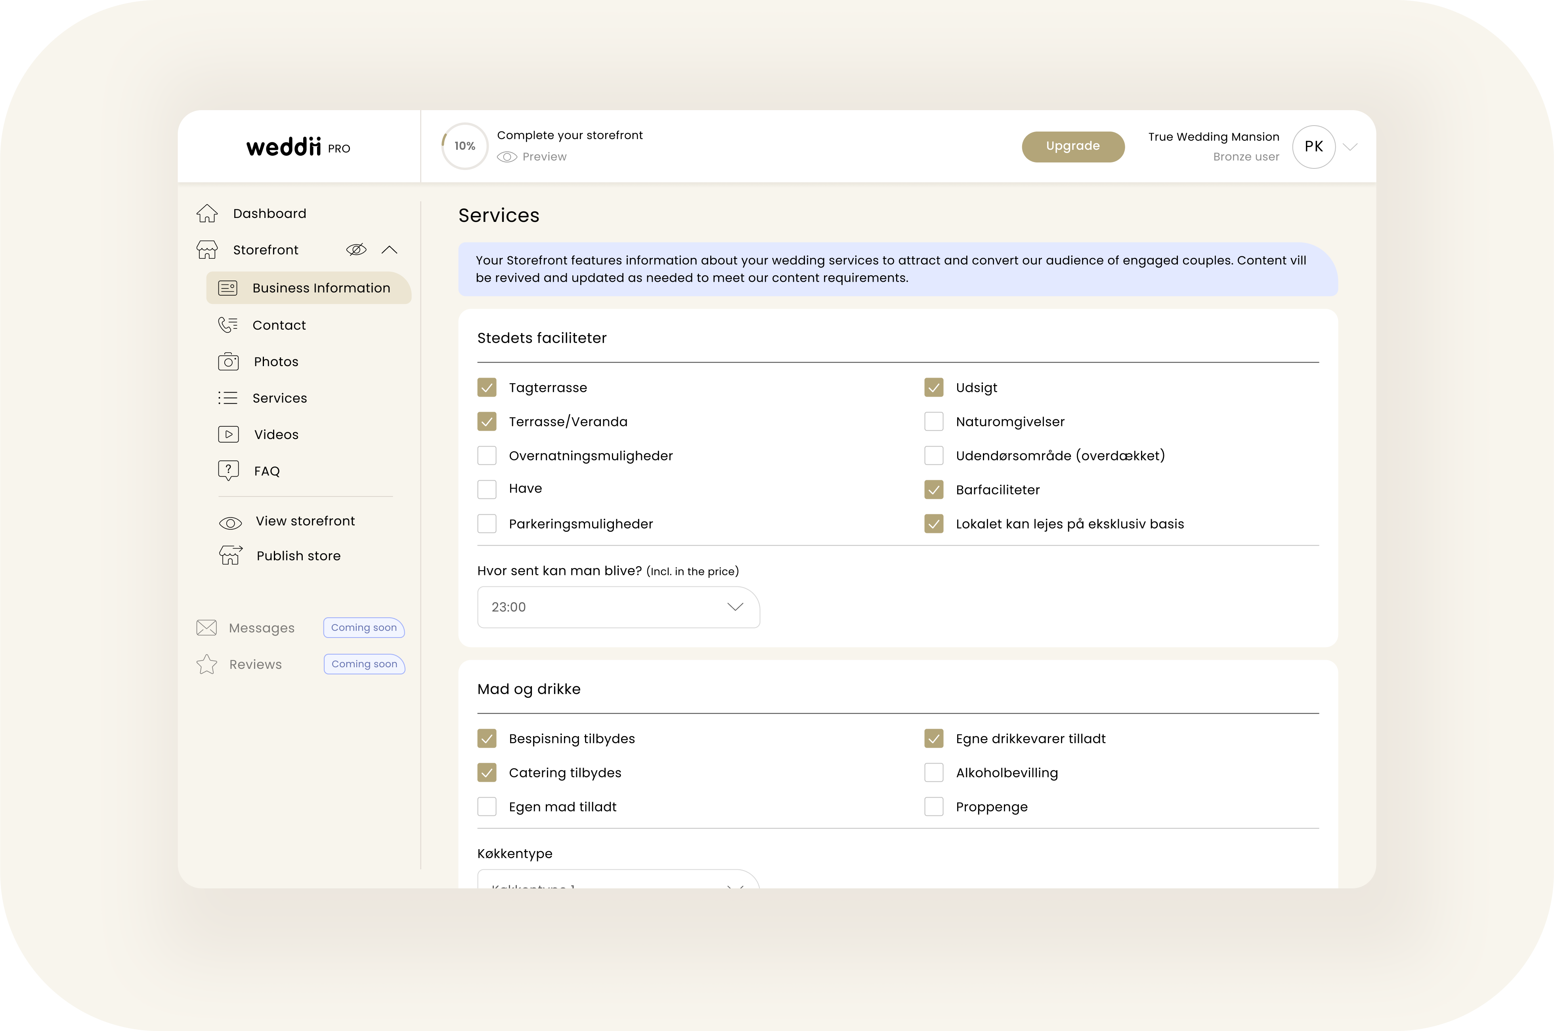Toggle storefront visibility crossed-eye icon

(356, 250)
